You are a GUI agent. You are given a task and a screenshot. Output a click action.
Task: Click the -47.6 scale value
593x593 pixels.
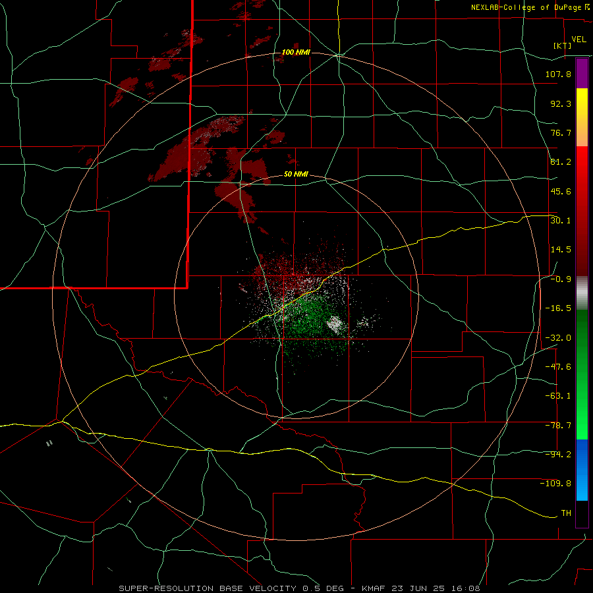click(x=558, y=367)
